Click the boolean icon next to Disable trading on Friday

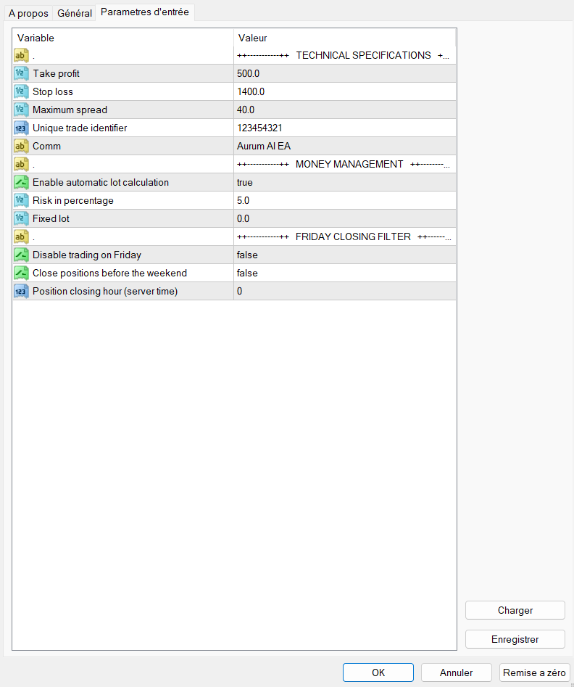21,255
